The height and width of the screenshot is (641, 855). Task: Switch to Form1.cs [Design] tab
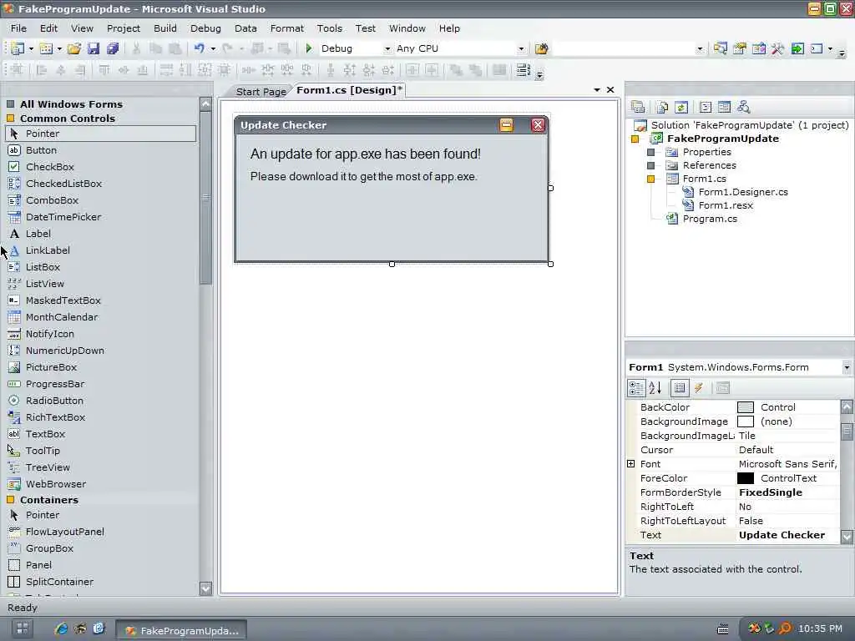click(349, 90)
